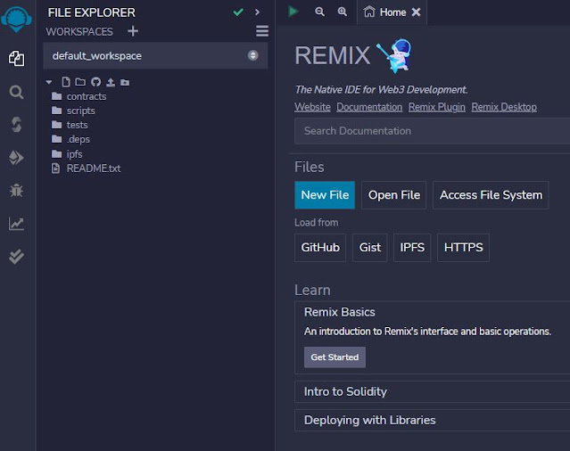The image size is (570, 451).
Task: Zoom in with the plus magnifier icon
Action: (x=342, y=12)
